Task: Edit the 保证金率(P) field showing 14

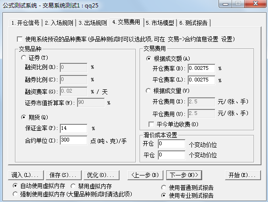Action: click(x=73, y=128)
